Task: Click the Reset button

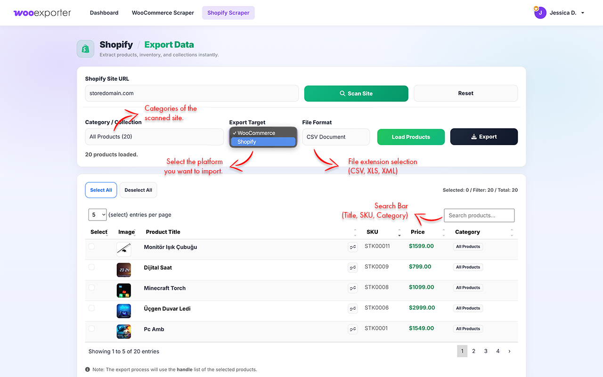Action: click(x=465, y=93)
